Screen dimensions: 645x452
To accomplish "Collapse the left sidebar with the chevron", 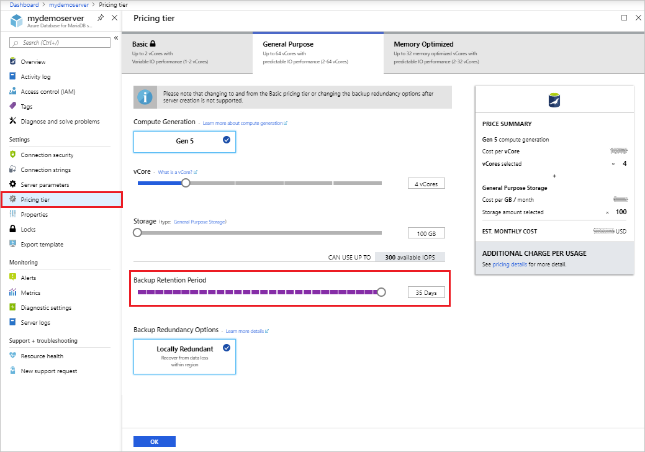I will click(x=115, y=37).
